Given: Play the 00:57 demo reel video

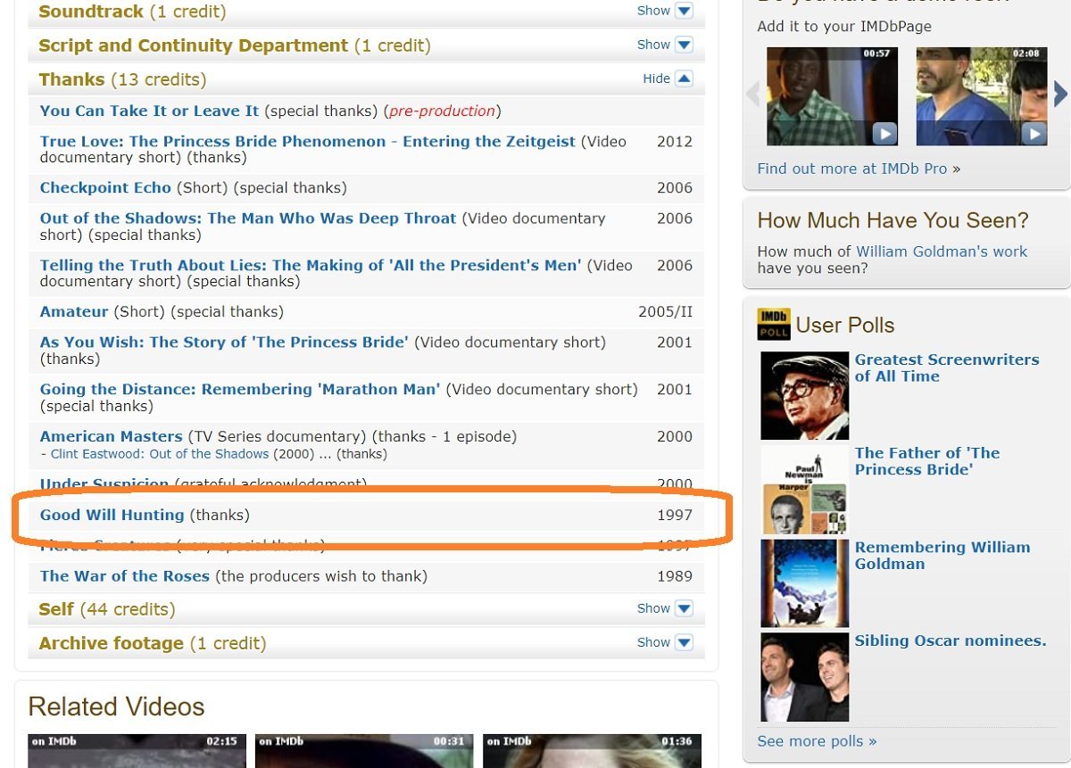Looking at the screenshot, I should tap(833, 96).
